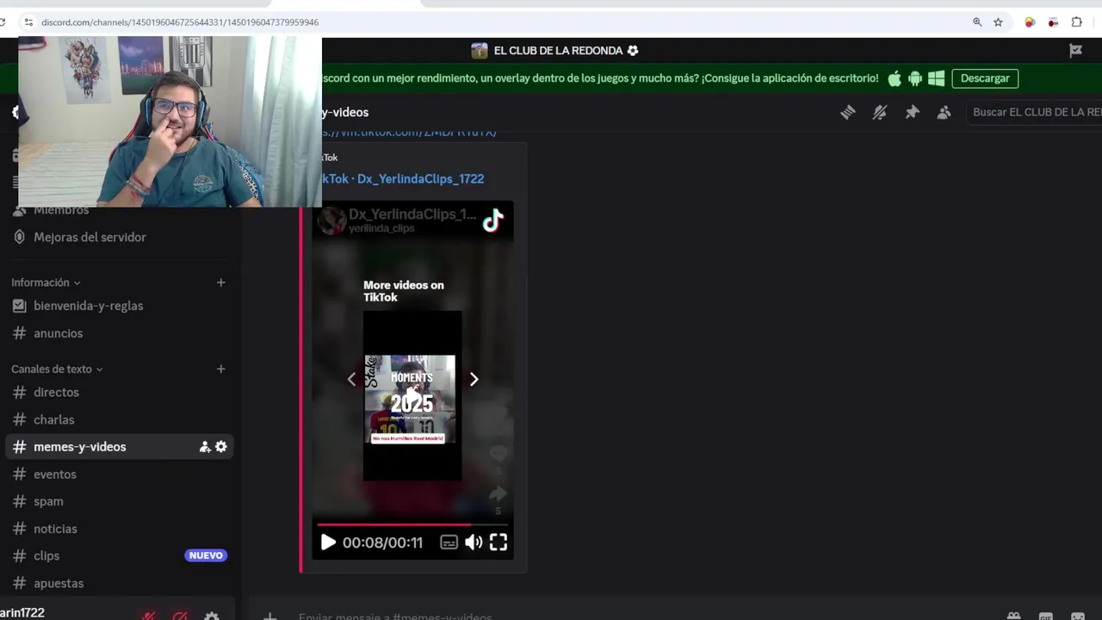The width and height of the screenshot is (1102, 620).
Task: Toggle channel notification mute bell
Action: point(880,112)
